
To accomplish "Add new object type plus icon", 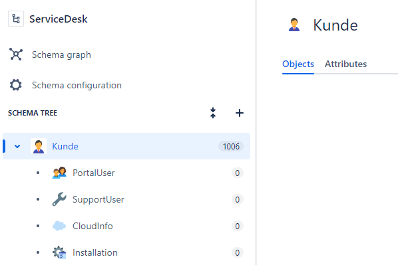I will coord(240,113).
